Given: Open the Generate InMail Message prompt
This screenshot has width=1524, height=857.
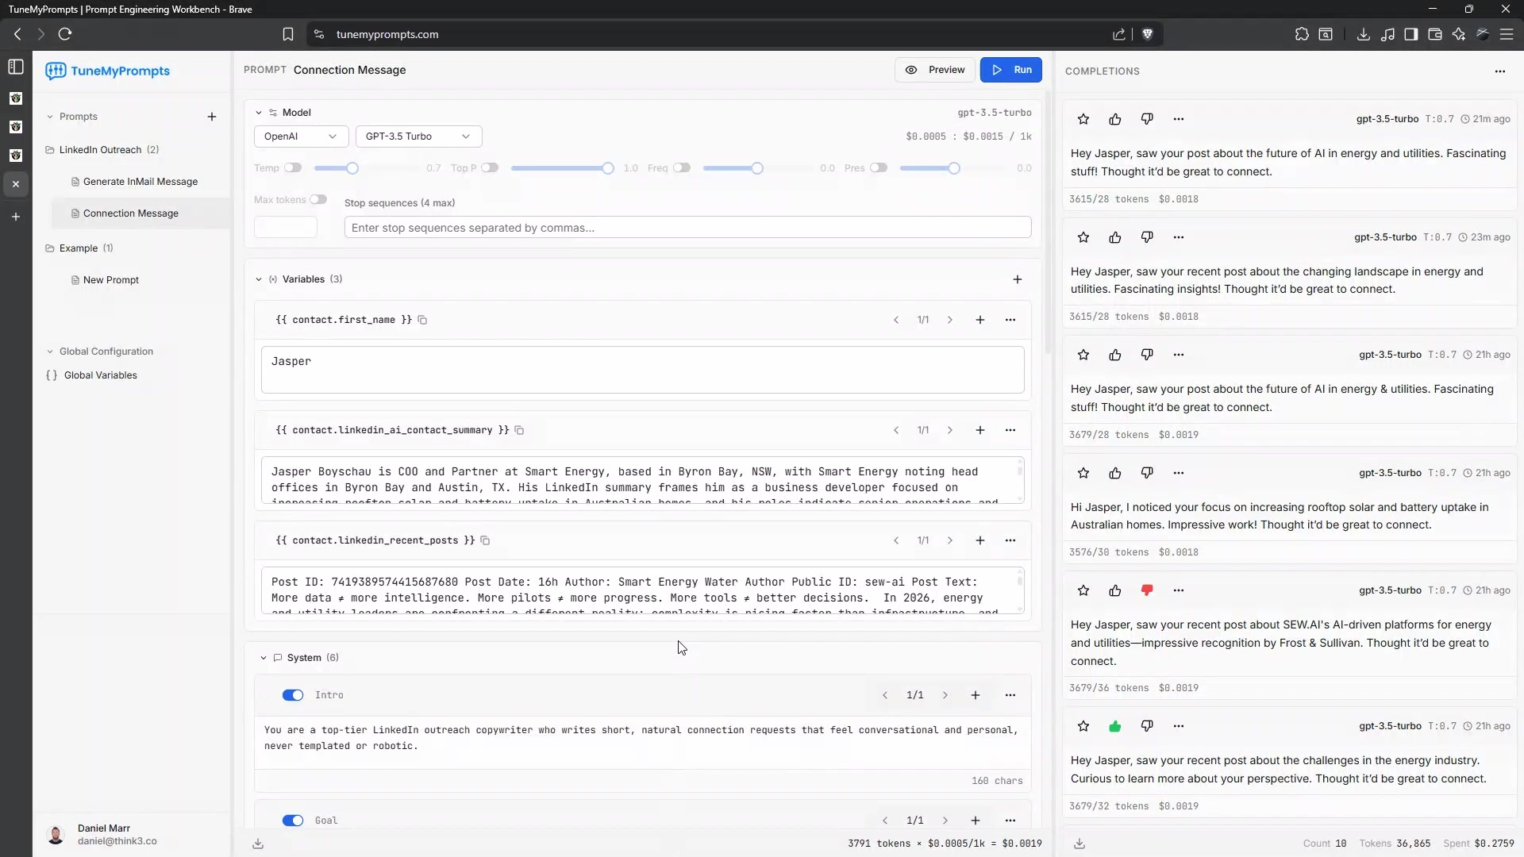Looking at the screenshot, I should click(x=140, y=182).
